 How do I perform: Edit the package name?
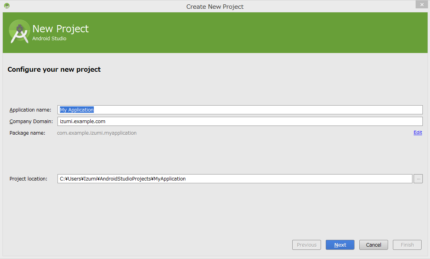click(418, 133)
